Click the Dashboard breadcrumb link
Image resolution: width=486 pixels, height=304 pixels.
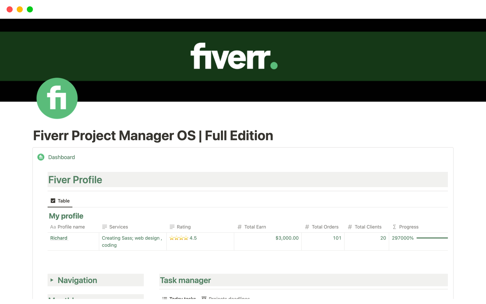pos(62,157)
